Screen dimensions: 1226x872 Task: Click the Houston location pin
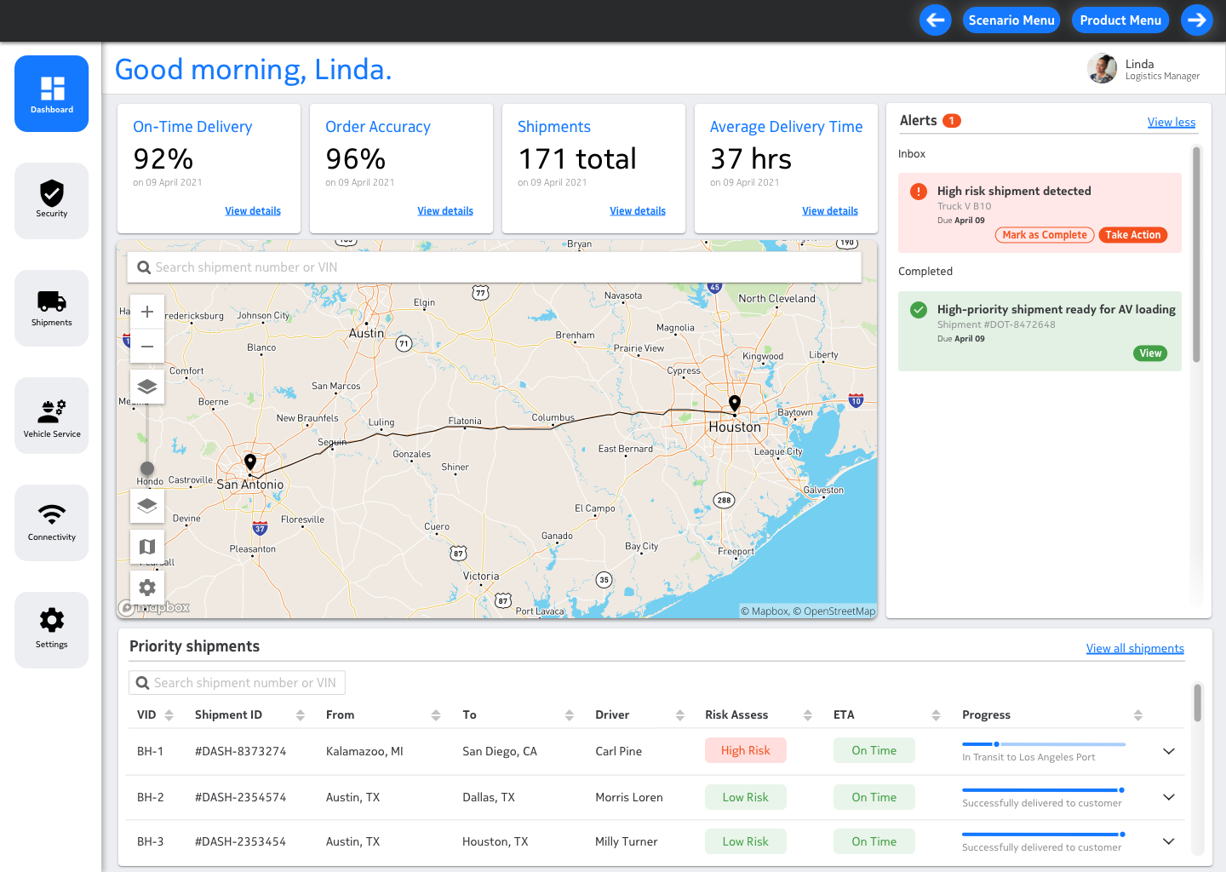735,404
